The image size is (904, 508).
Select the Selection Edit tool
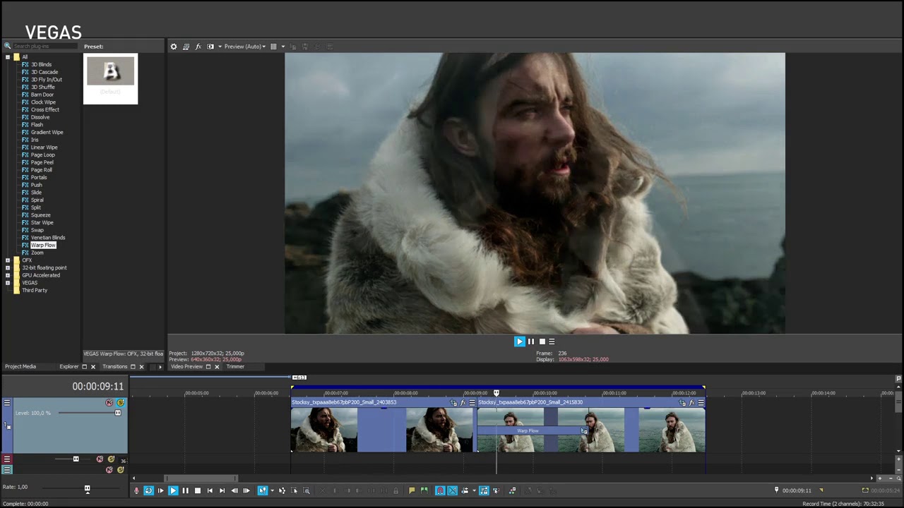click(294, 490)
